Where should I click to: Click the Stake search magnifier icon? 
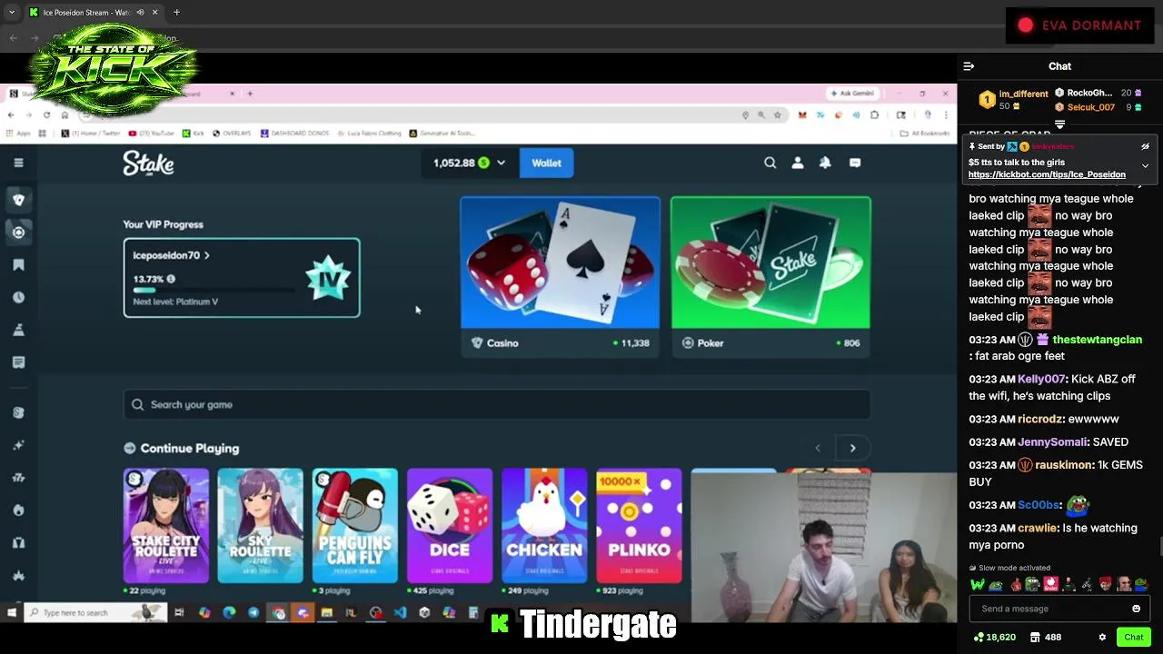[770, 163]
